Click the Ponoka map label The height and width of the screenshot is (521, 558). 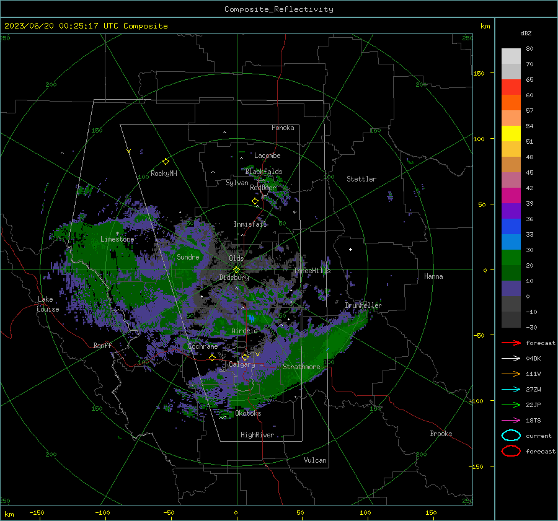(x=283, y=128)
